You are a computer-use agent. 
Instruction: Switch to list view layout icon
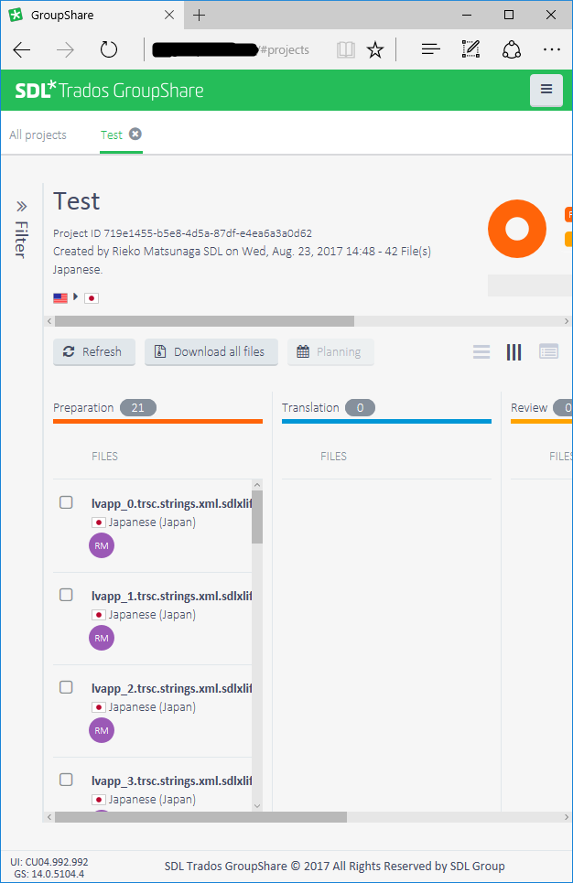click(481, 352)
